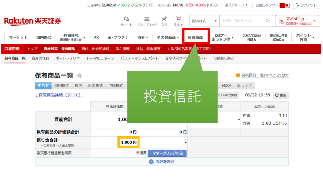Expand the 外国株式 menu

coord(72,37)
